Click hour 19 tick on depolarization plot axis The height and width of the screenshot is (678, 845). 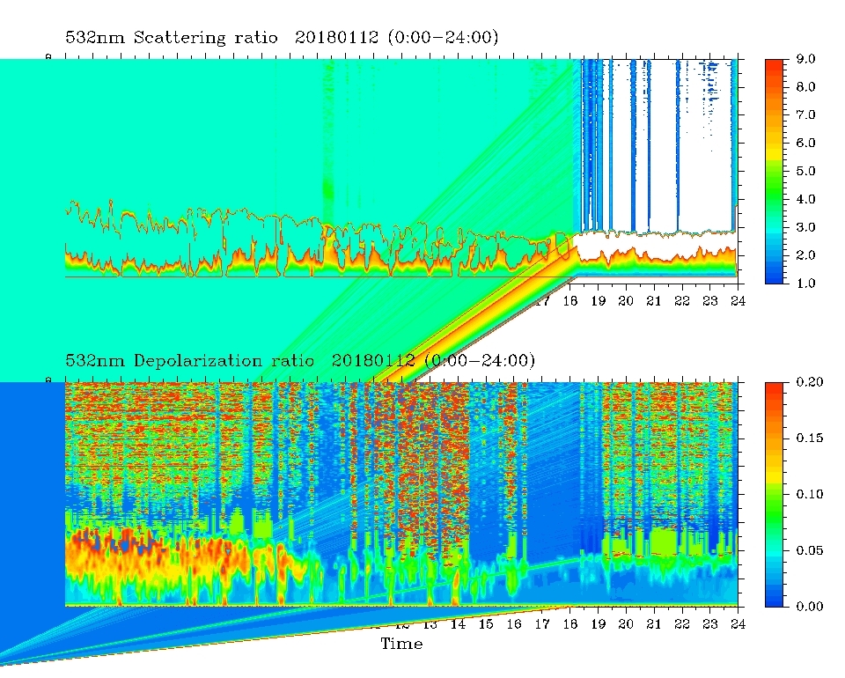[599, 624]
